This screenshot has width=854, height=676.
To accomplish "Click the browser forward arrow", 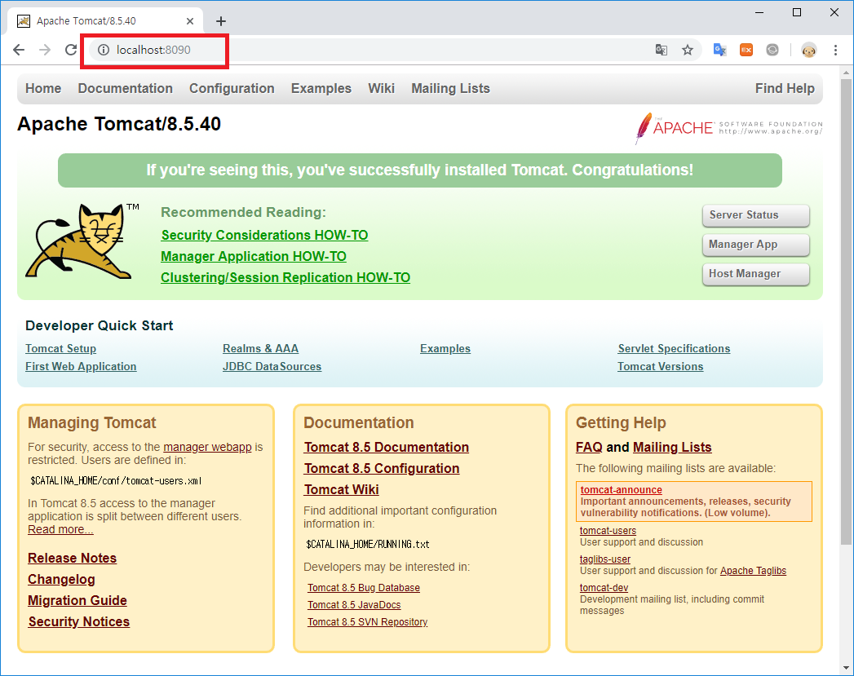I will (x=45, y=50).
